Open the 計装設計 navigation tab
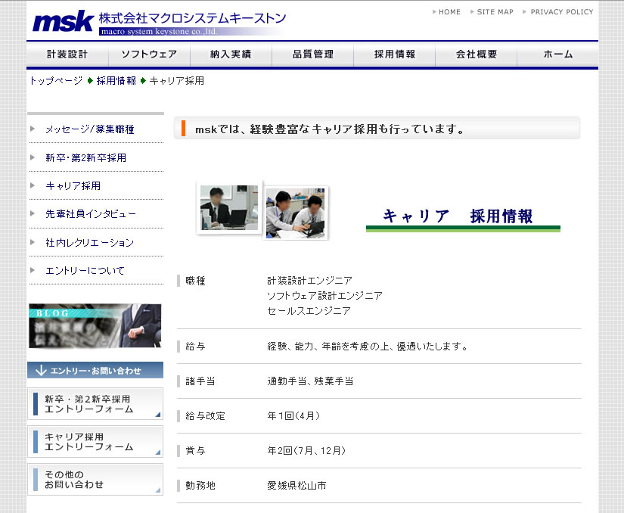The image size is (624, 513). (67, 54)
